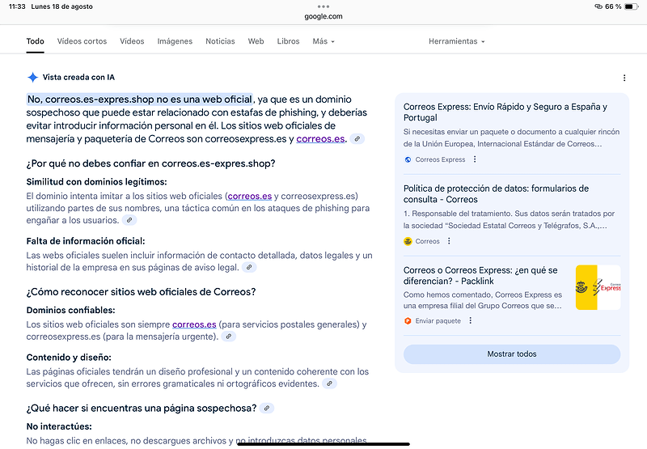647x449 pixels.
Task: Switch to Imágenes tab
Action: coord(175,41)
